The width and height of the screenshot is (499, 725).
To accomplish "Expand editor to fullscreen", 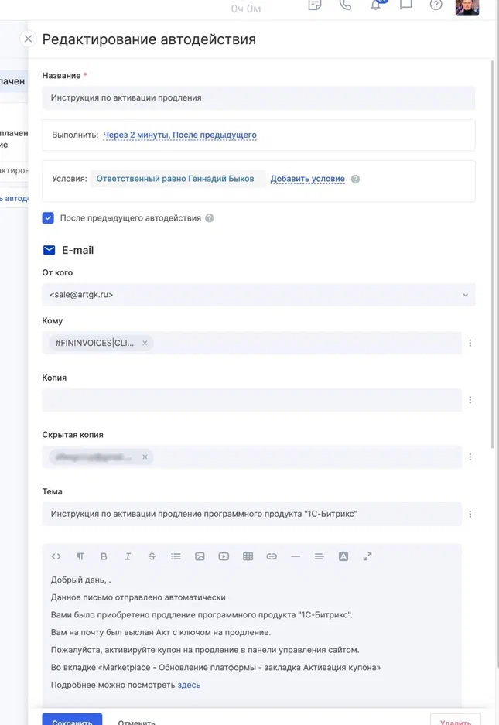I will click(367, 556).
